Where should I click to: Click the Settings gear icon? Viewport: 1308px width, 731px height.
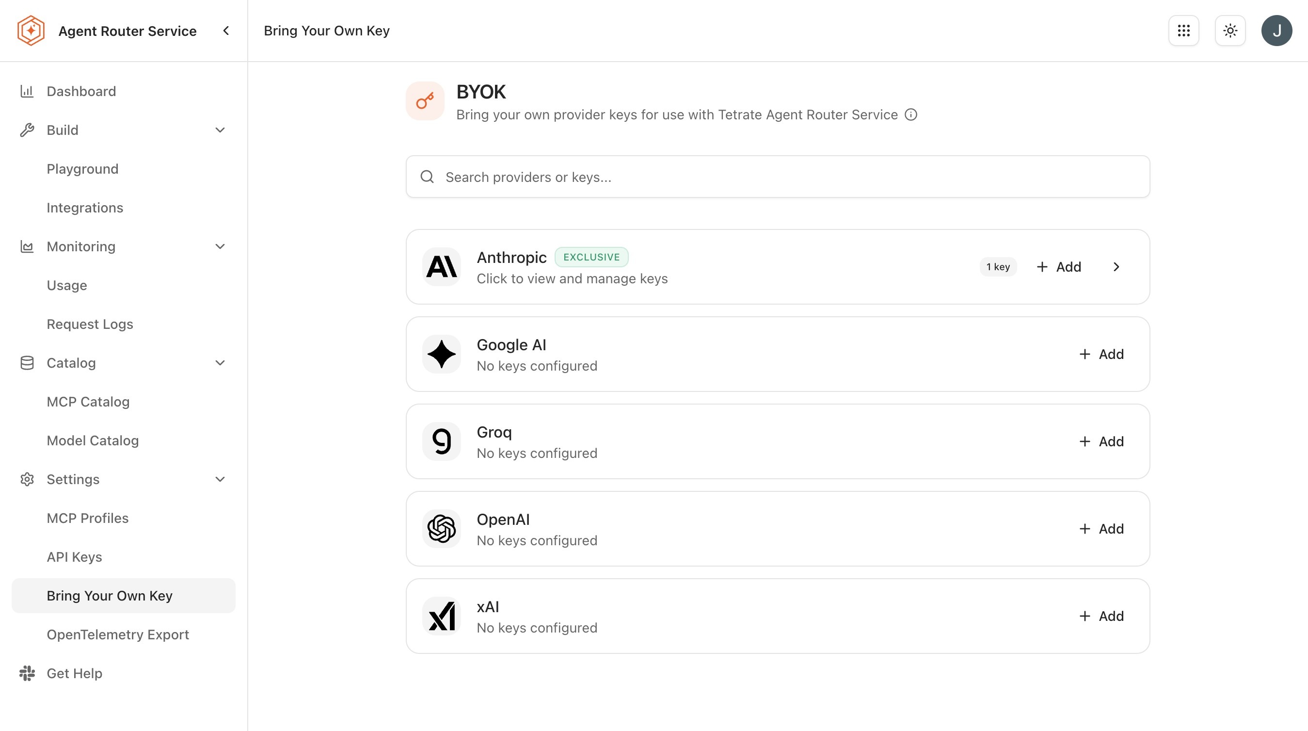tap(27, 479)
